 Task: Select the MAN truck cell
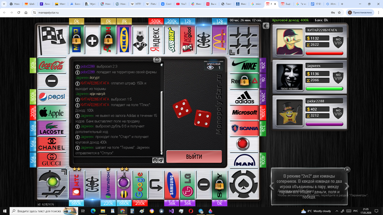(x=244, y=160)
